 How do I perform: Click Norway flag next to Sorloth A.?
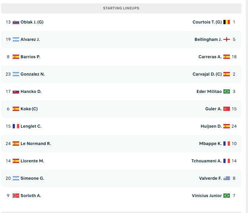point(16,196)
